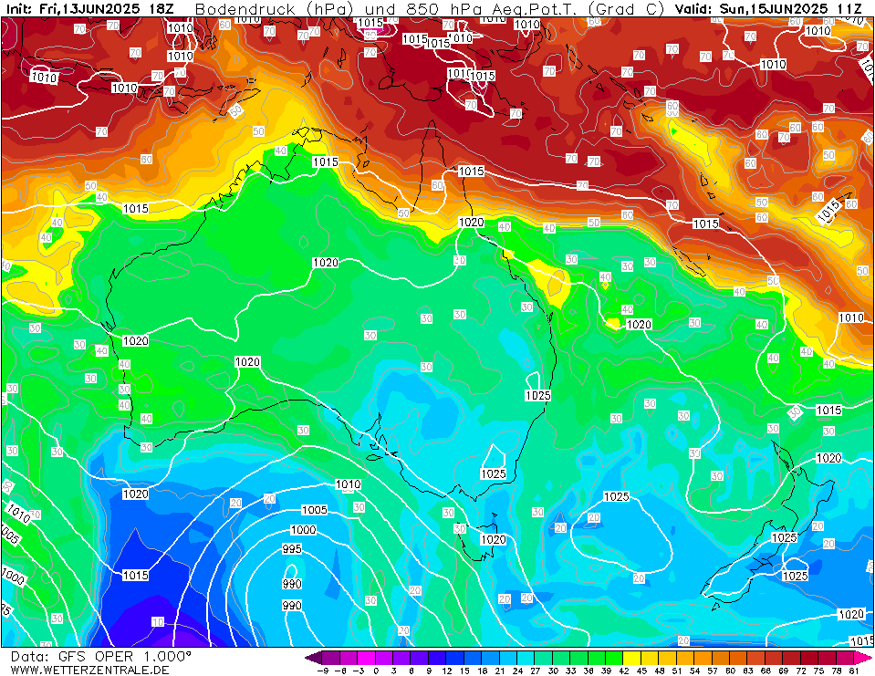Click the legend scale label 48
Image resolution: width=875 pixels, height=676 pixels.
pyautogui.click(x=660, y=671)
